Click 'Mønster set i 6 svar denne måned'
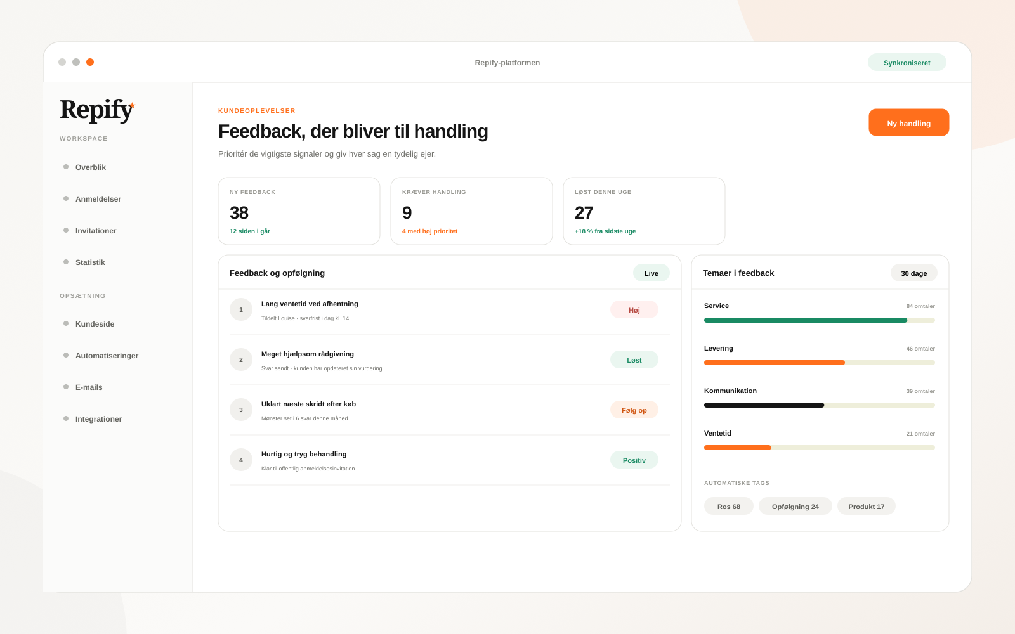 click(x=304, y=418)
